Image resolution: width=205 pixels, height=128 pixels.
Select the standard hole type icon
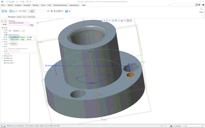point(6,11)
